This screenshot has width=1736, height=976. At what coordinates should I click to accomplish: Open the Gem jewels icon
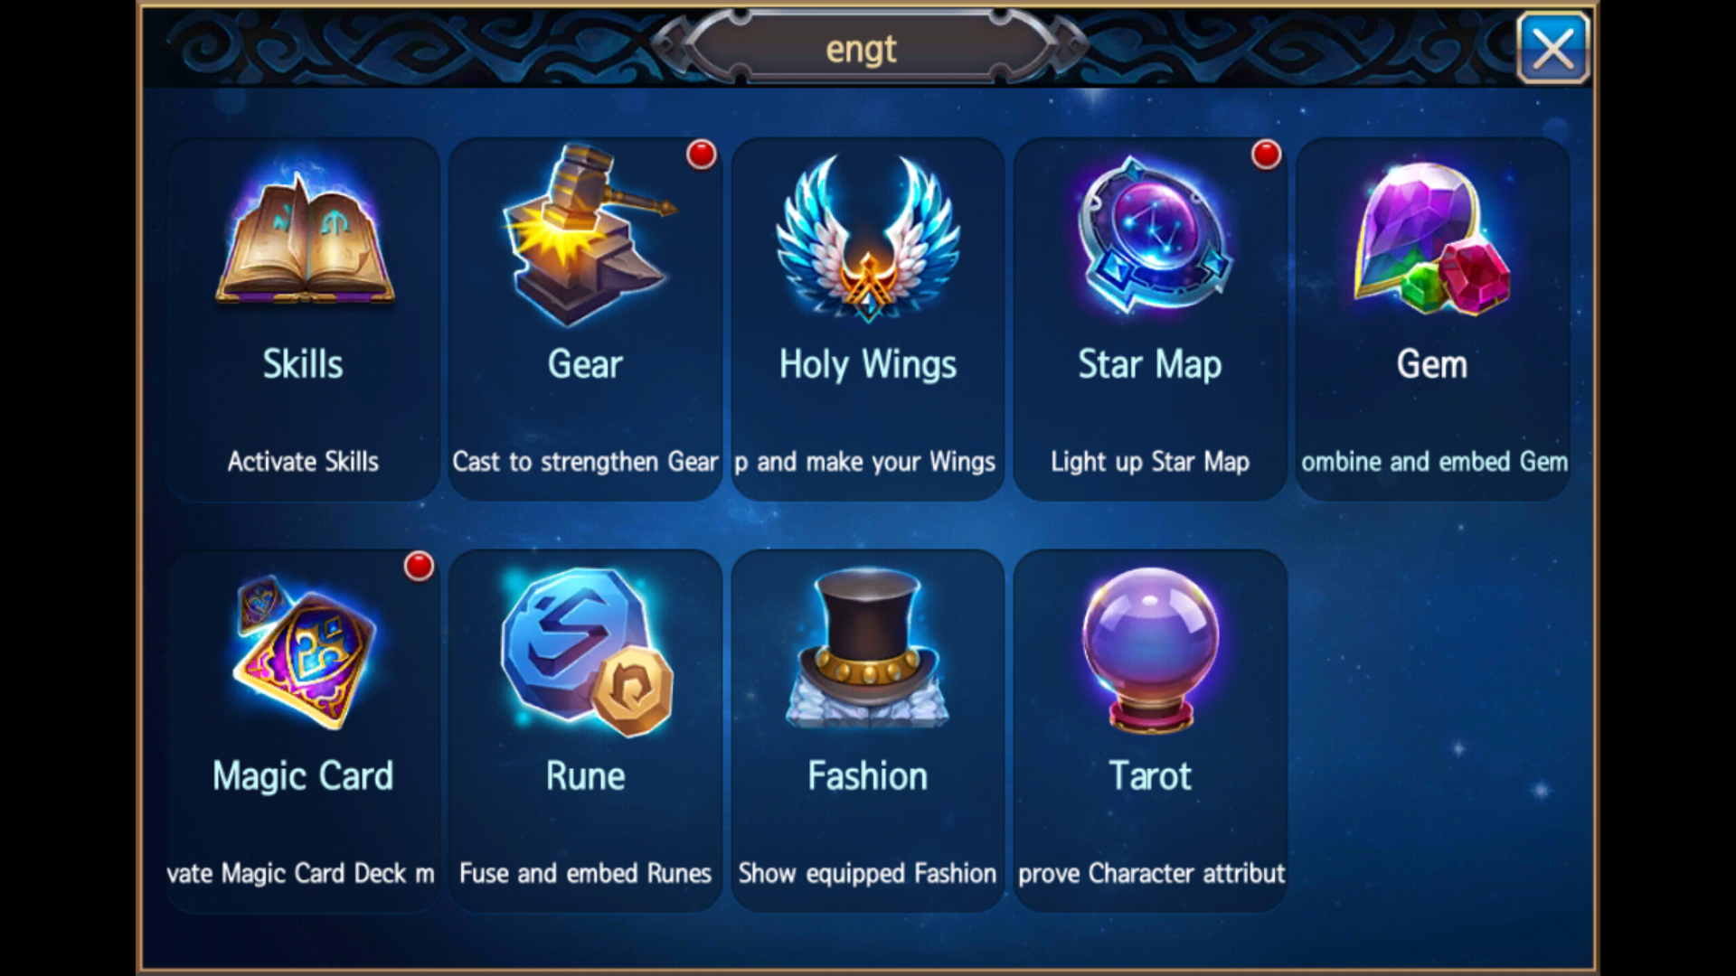click(x=1431, y=237)
